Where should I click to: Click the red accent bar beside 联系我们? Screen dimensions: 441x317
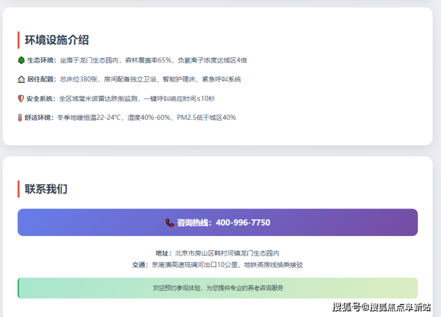point(18,189)
